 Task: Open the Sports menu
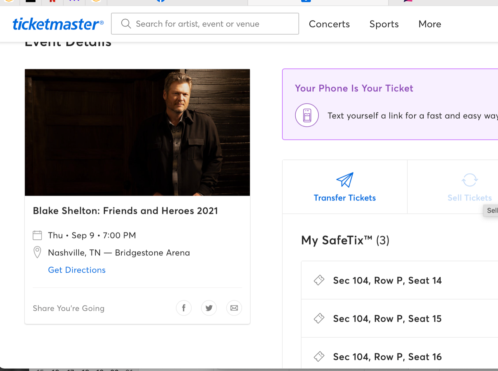(384, 24)
